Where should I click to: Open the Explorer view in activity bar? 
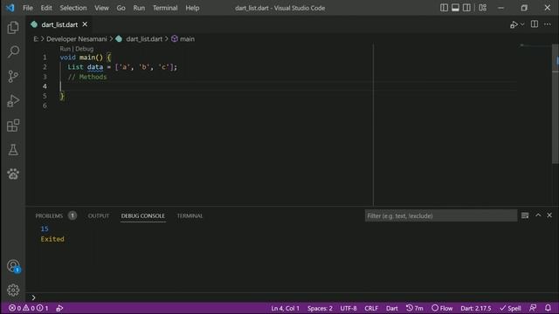(x=13, y=27)
